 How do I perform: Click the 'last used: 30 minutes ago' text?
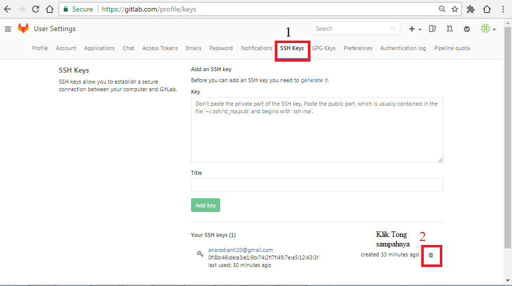click(240, 265)
